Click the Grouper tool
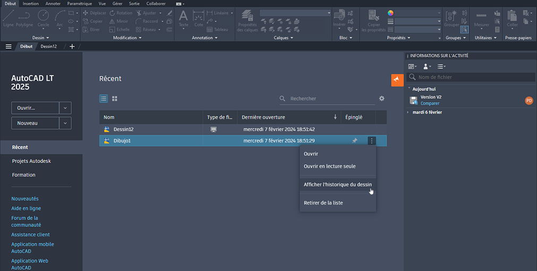This screenshot has height=271, width=537. [451, 18]
